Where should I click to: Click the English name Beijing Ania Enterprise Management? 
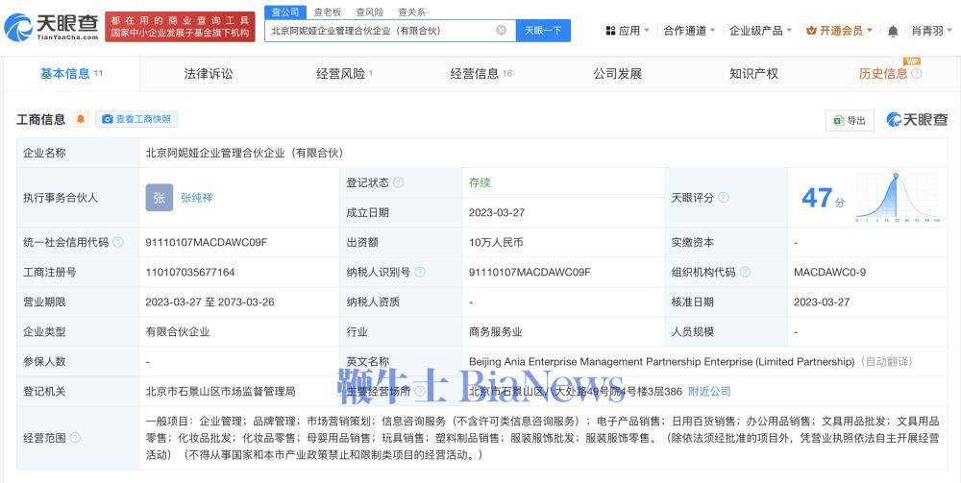[661, 362]
